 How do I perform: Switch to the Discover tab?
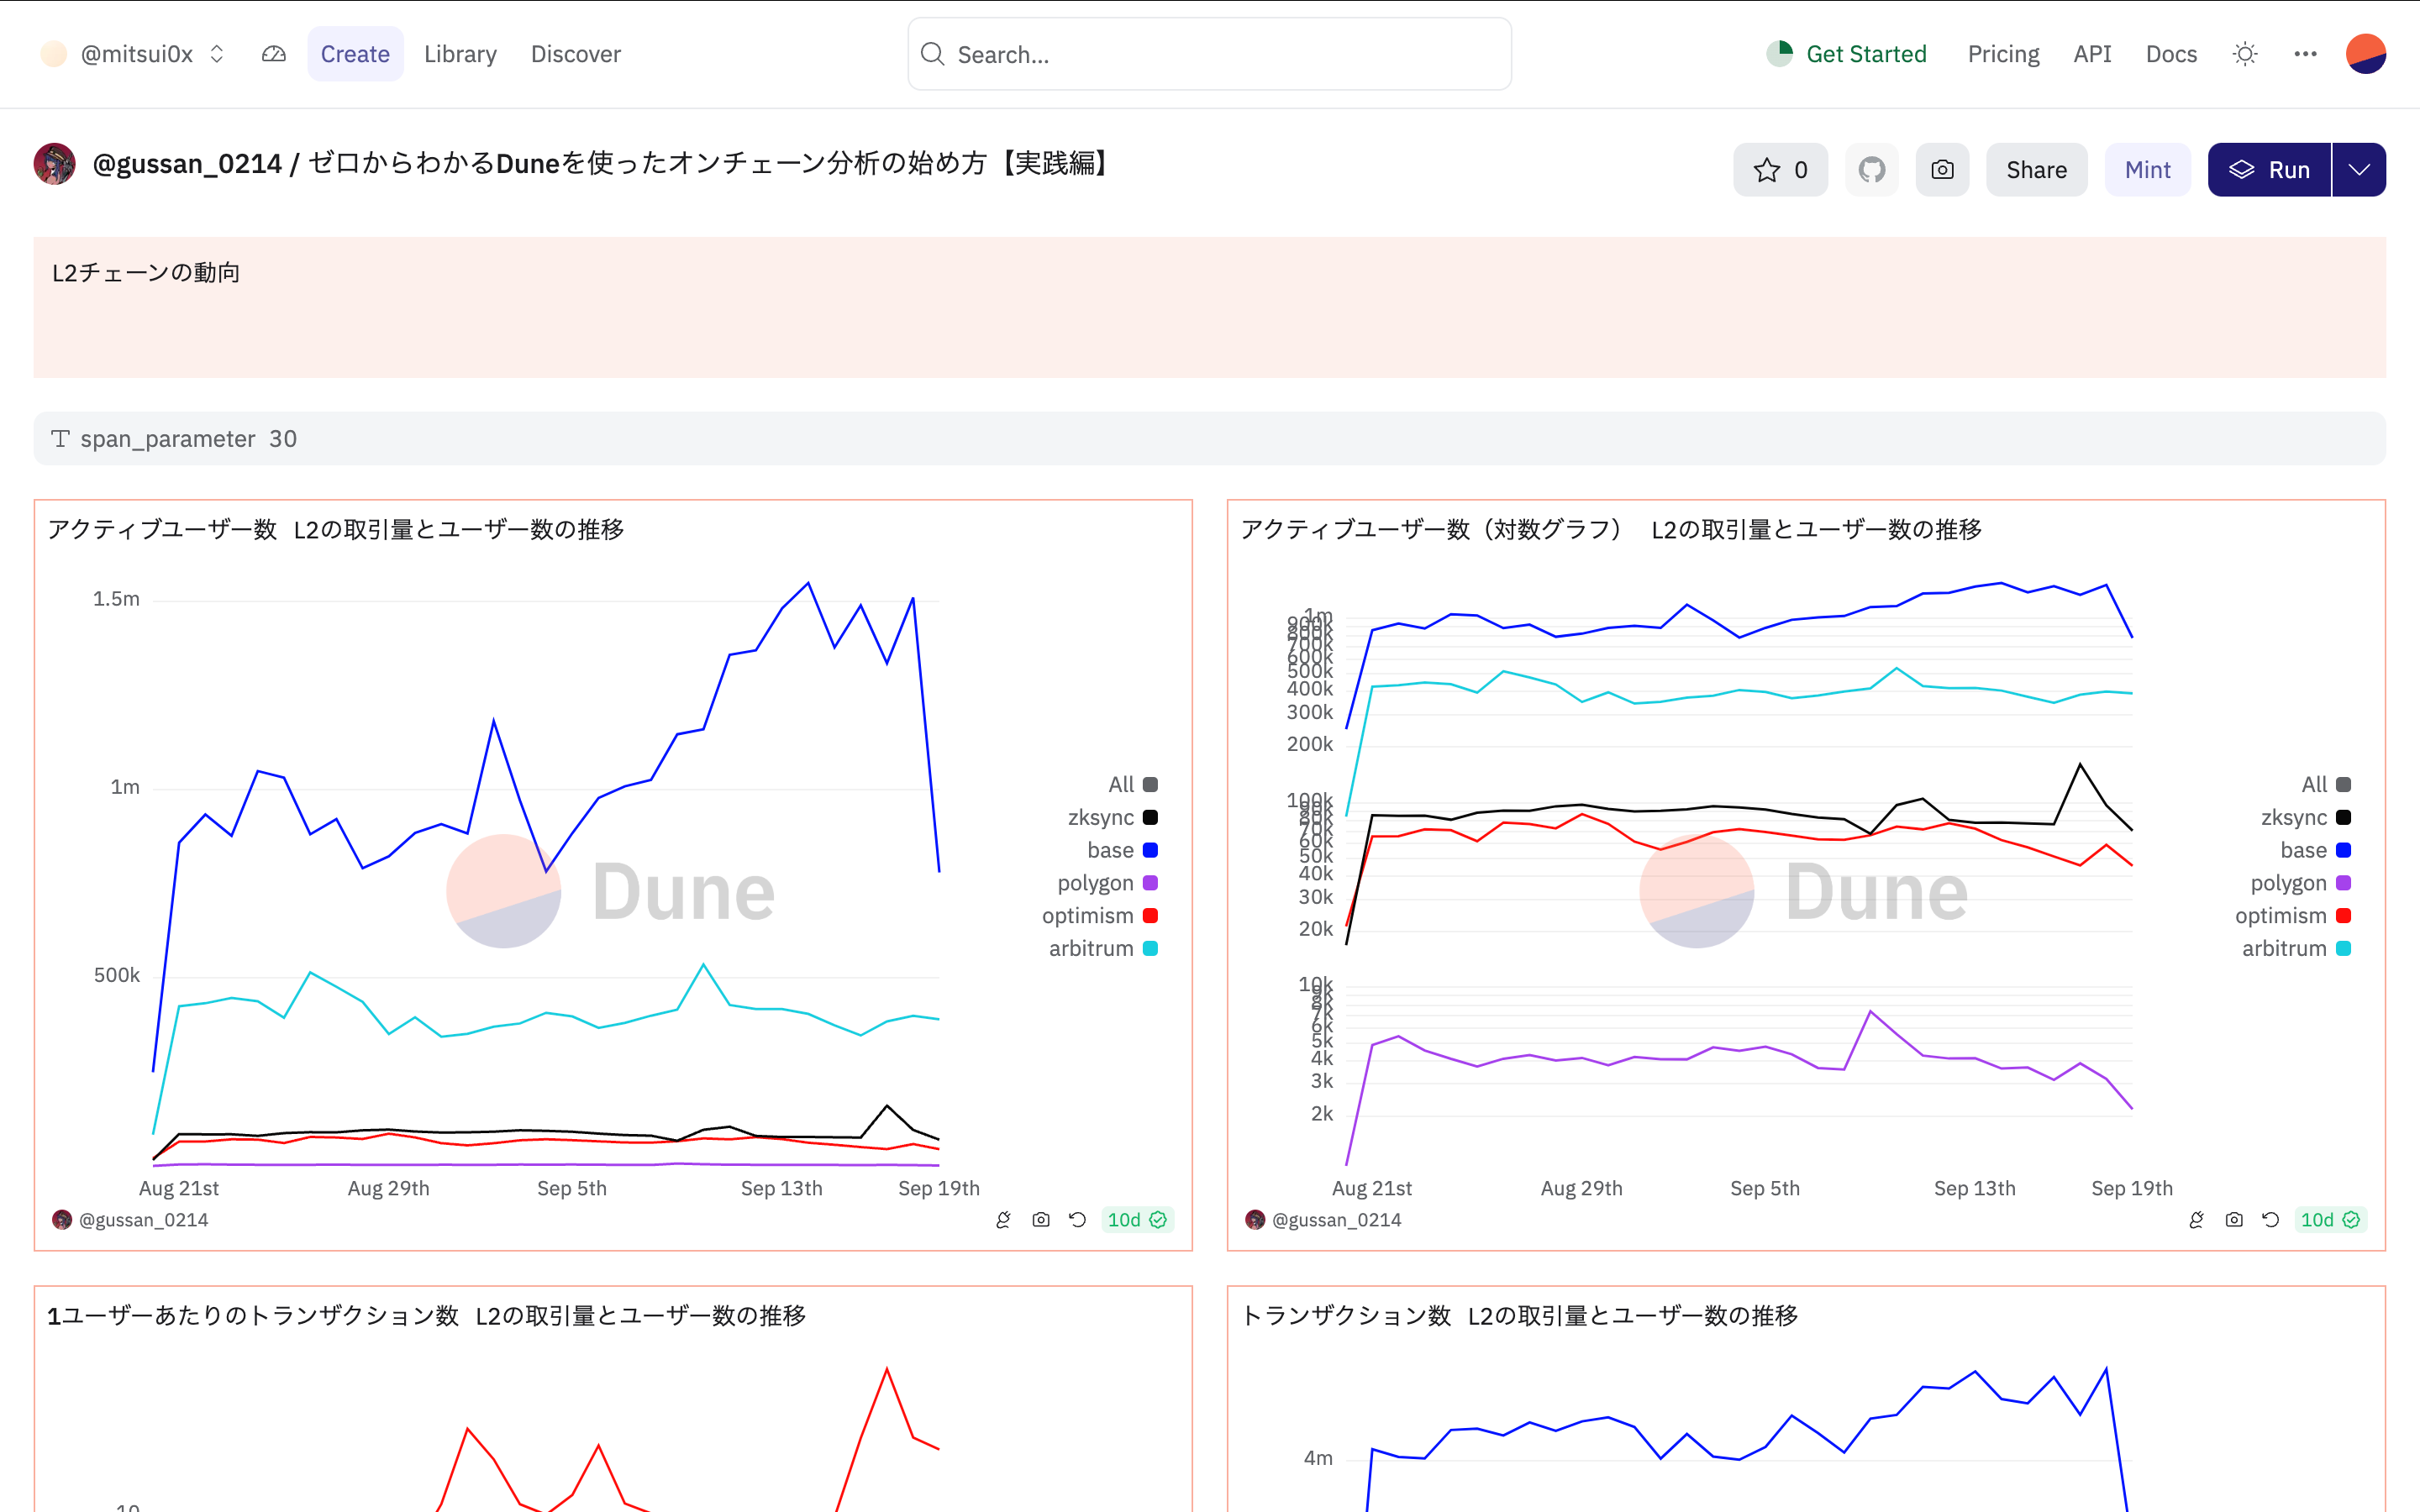pyautogui.click(x=575, y=54)
